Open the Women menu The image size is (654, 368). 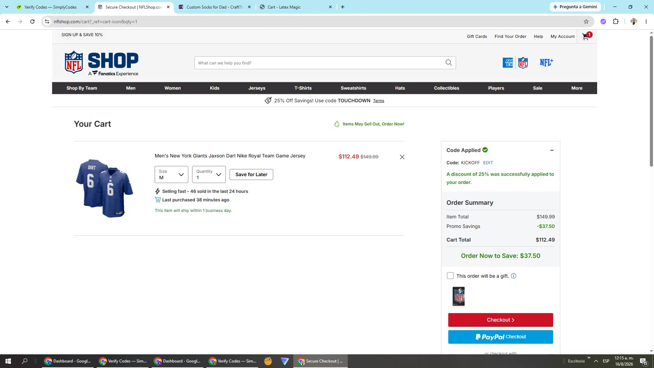(x=173, y=88)
